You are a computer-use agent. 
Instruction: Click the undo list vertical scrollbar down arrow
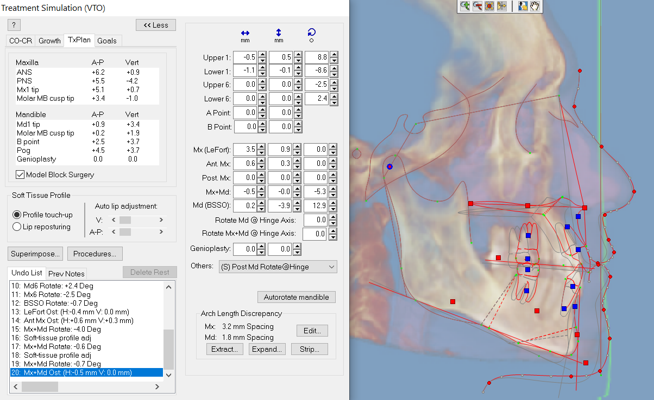[168, 375]
